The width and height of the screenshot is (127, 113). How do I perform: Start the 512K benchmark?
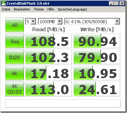pos(15,57)
